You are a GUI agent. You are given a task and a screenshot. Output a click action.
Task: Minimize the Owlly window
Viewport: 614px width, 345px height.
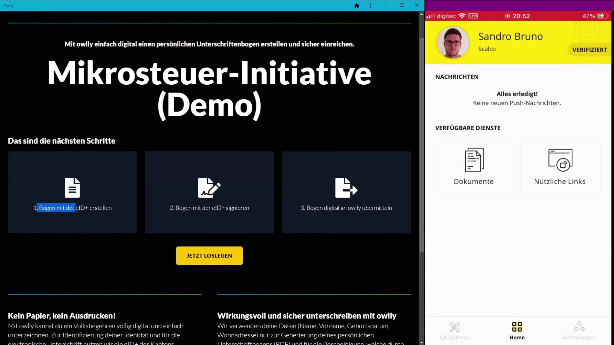[387, 5]
